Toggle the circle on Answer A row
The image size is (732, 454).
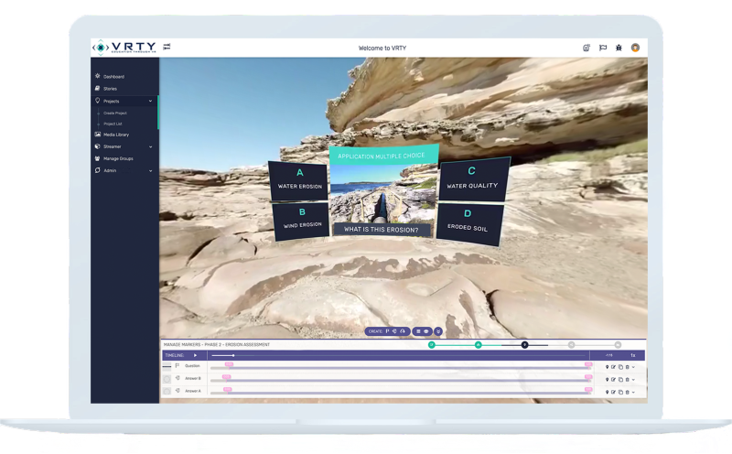[167, 391]
